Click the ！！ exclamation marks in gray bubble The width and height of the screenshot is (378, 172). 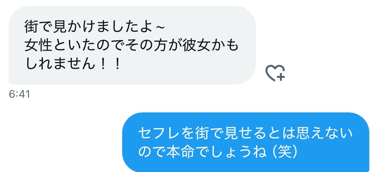coord(110,65)
